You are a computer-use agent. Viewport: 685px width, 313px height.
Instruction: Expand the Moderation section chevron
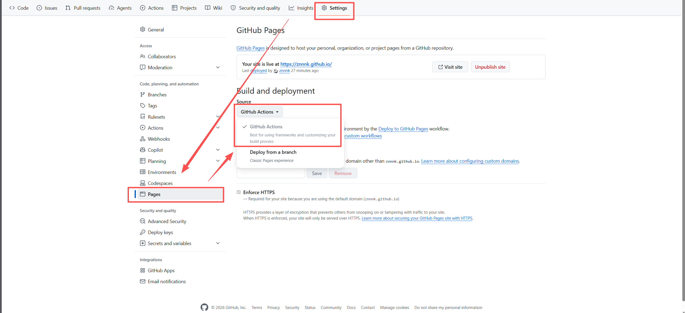coord(218,67)
